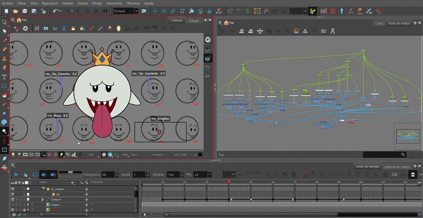
Task: Click the Camera view gear settings icon
Action: click(25, 29)
